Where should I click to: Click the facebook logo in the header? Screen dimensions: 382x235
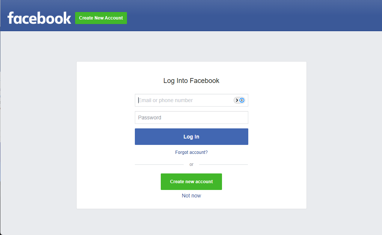[39, 18]
